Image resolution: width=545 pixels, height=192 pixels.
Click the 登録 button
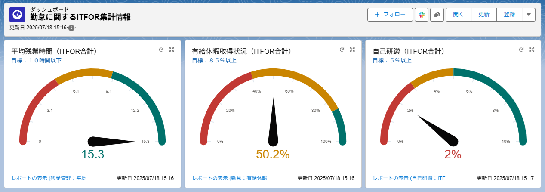click(x=509, y=14)
